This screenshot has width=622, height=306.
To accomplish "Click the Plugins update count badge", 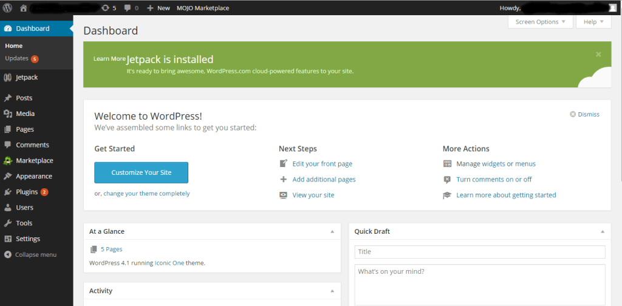I will point(44,192).
